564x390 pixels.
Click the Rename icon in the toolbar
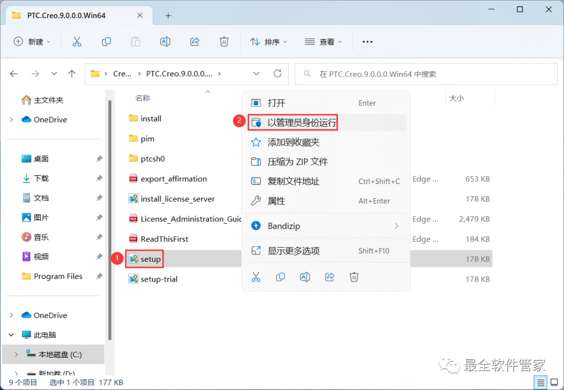(x=165, y=42)
